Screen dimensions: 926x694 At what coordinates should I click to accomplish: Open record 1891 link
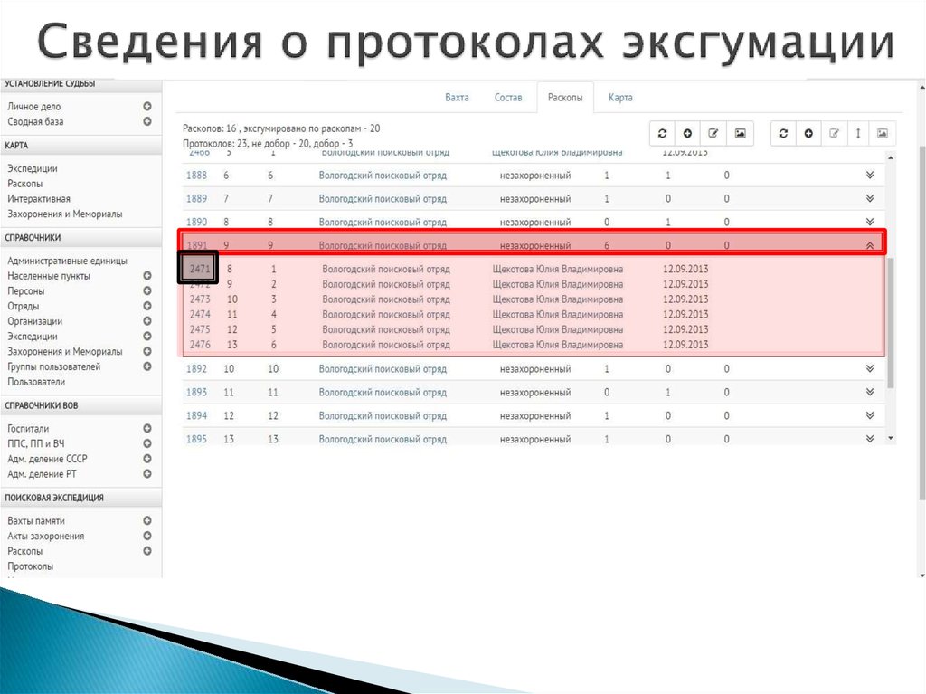point(198,244)
